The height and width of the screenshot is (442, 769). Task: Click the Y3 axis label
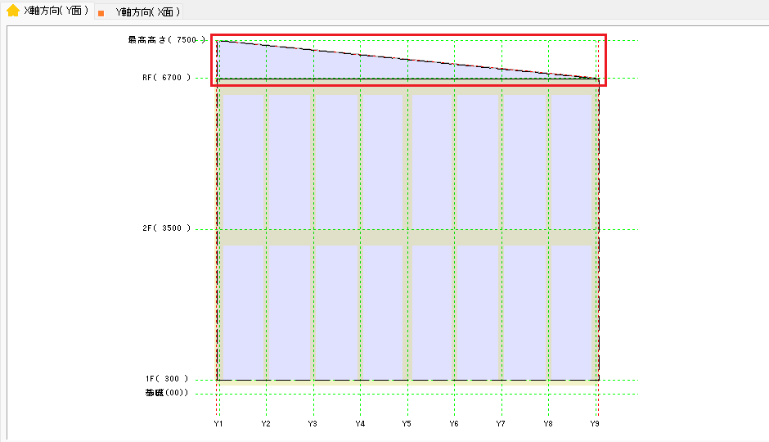point(313,424)
